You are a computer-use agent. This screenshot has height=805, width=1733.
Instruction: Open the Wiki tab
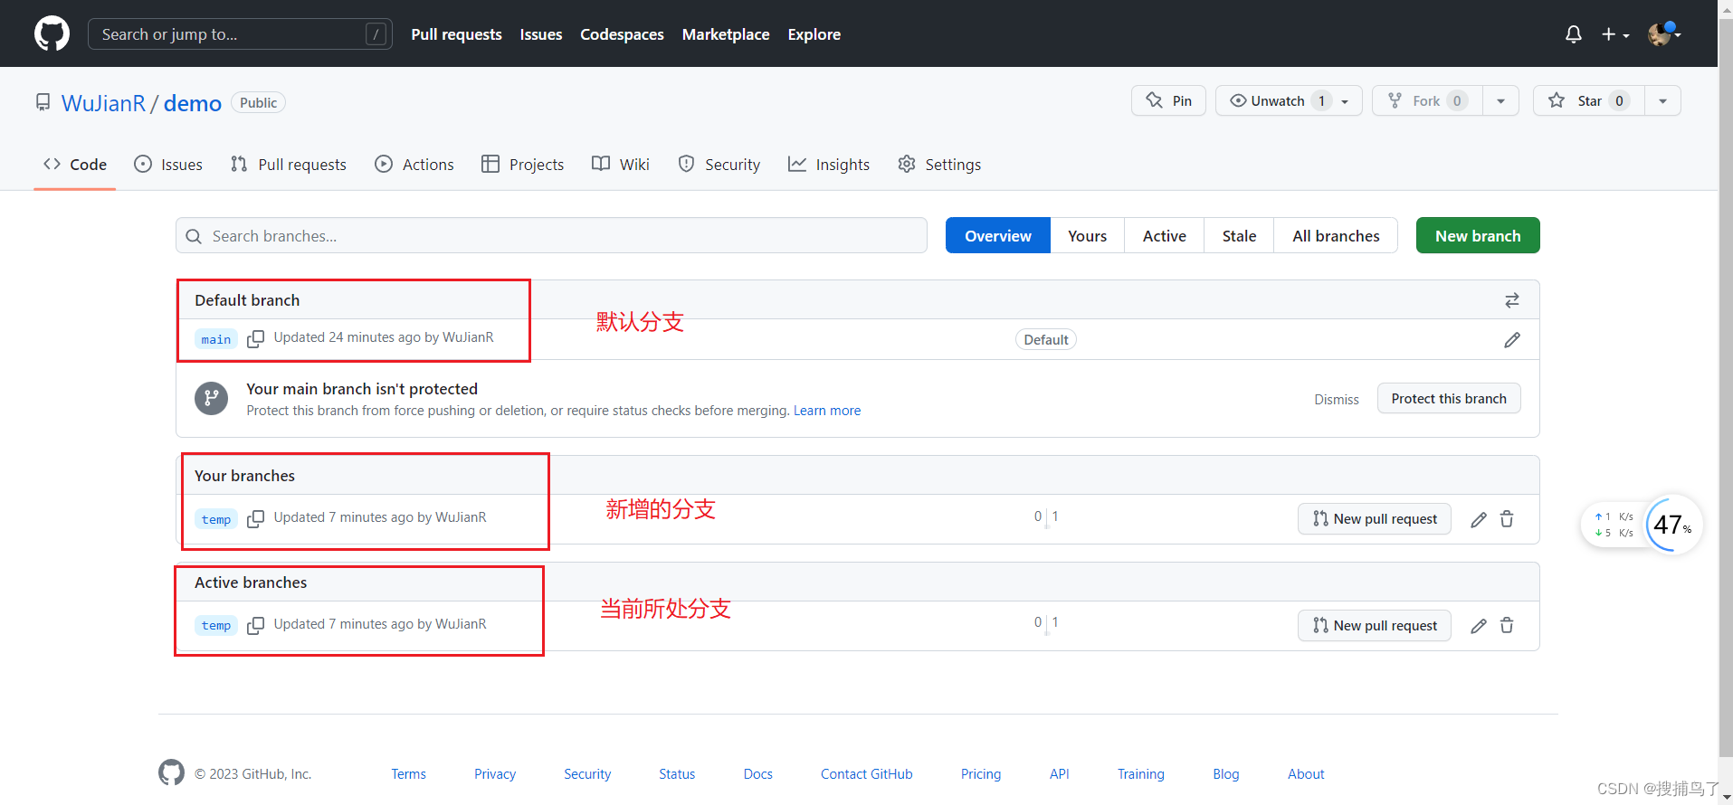point(621,164)
